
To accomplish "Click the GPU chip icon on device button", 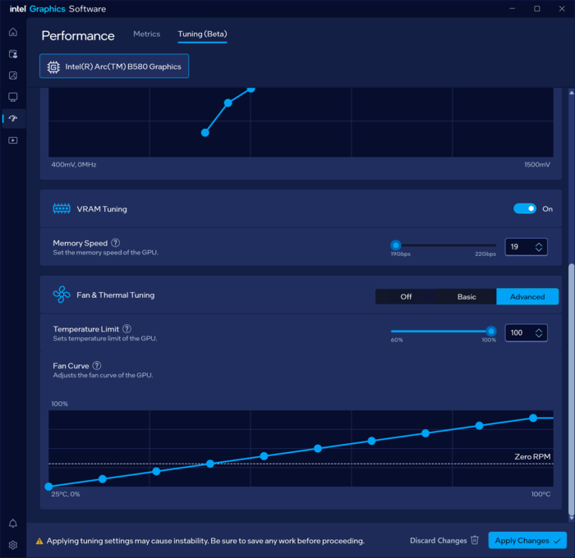I will point(53,66).
